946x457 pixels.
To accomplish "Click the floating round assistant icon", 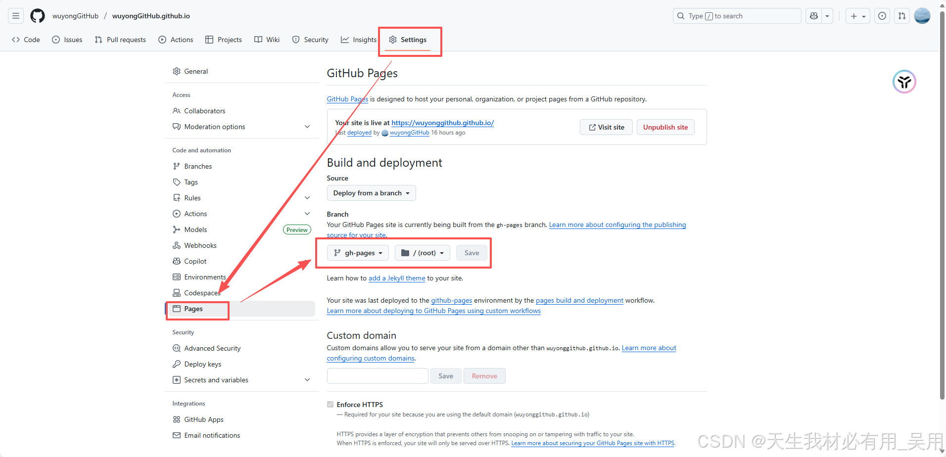I will (x=904, y=82).
